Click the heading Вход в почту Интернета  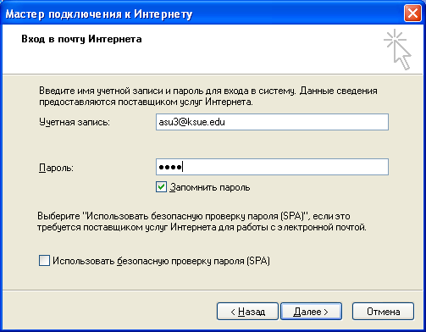81,39
